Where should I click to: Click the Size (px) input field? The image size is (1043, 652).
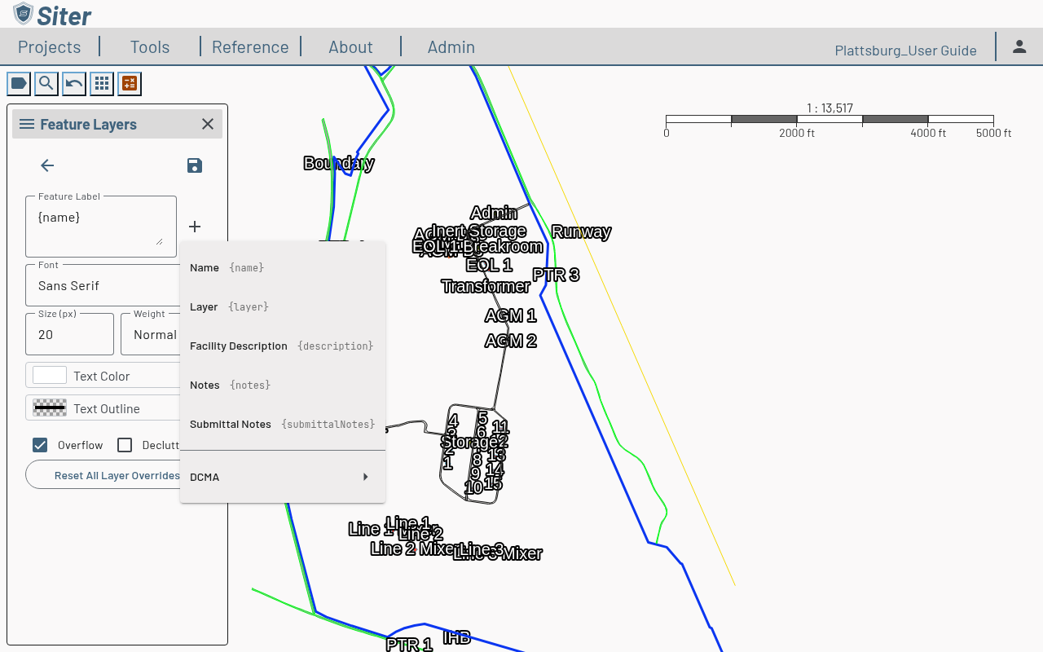click(69, 334)
